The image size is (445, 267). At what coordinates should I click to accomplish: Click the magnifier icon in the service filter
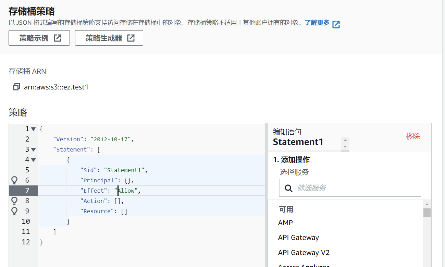click(x=289, y=188)
